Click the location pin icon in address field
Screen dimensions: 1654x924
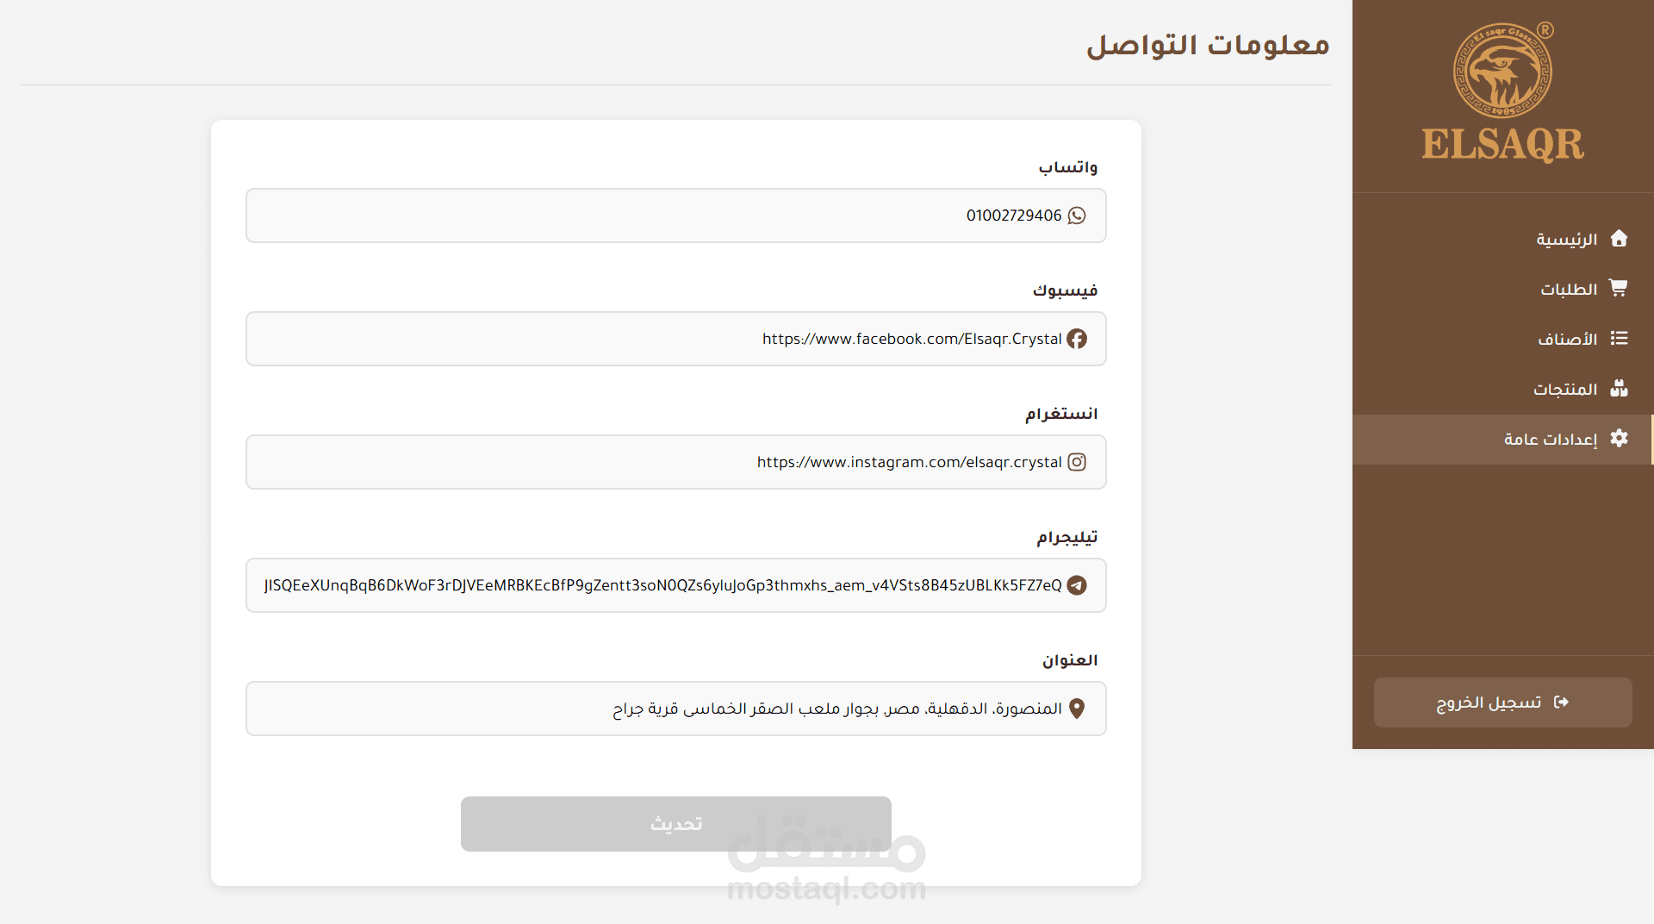[x=1077, y=709]
